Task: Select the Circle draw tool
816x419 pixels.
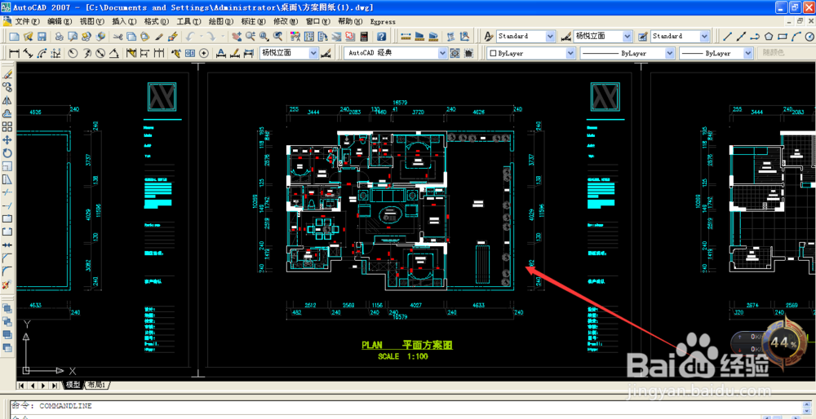Action: pyautogui.click(x=809, y=37)
